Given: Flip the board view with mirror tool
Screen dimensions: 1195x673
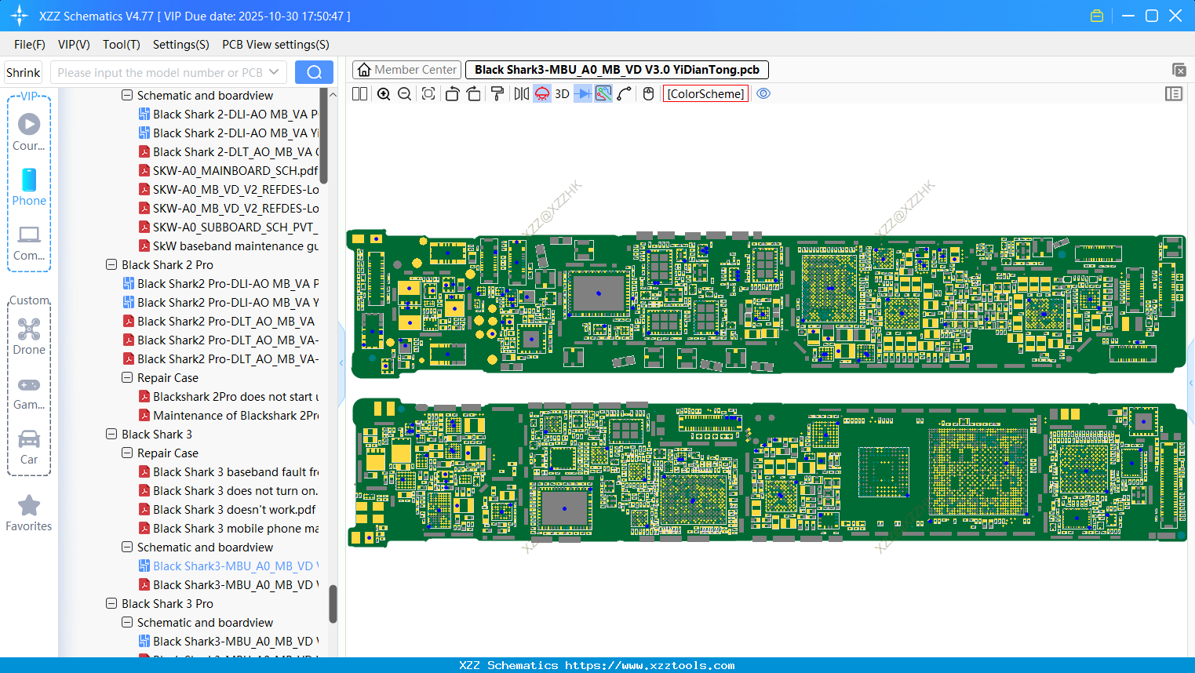Looking at the screenshot, I should pyautogui.click(x=520, y=93).
